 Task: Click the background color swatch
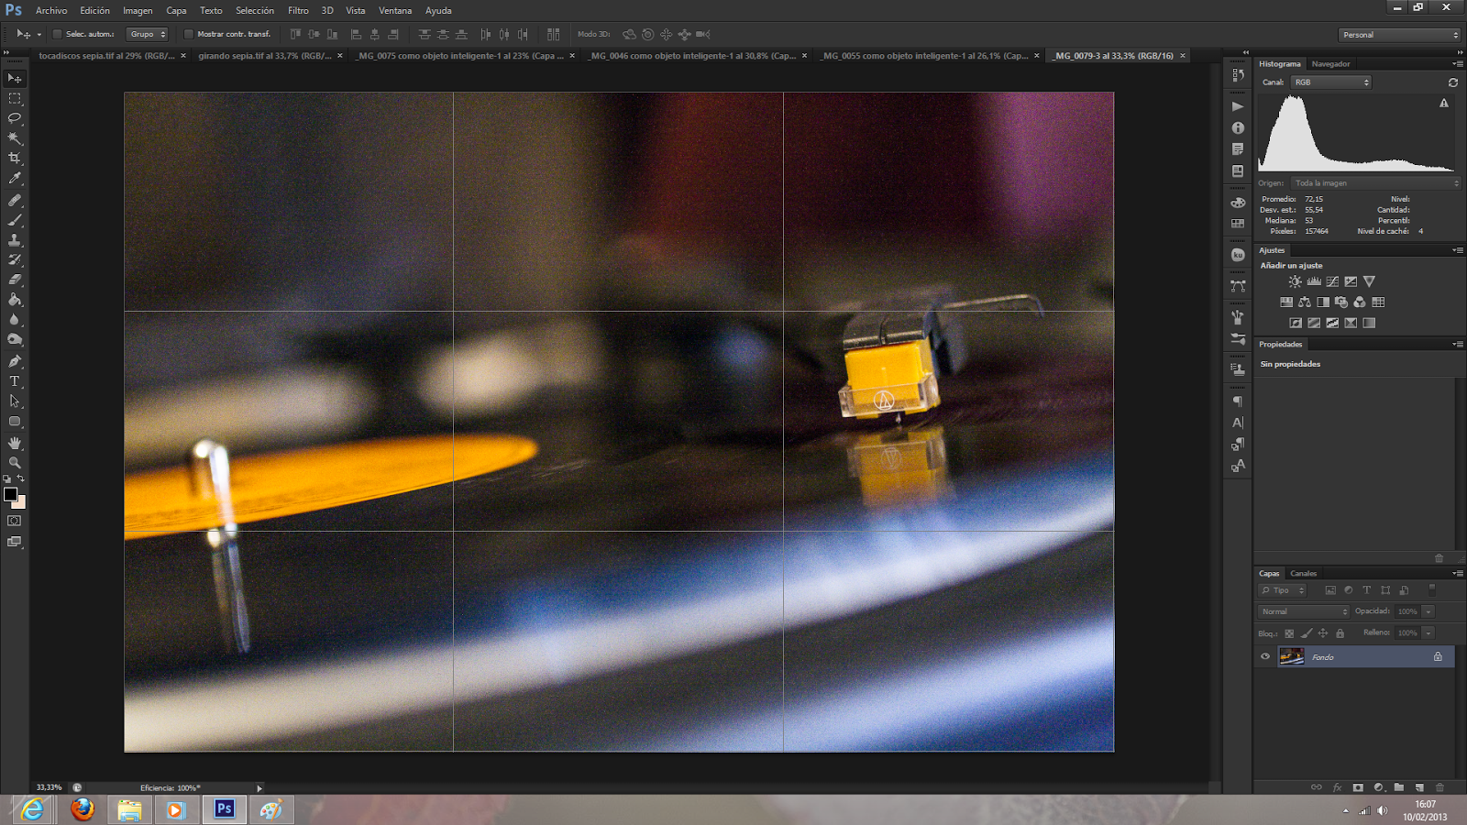pyautogui.click(x=20, y=502)
